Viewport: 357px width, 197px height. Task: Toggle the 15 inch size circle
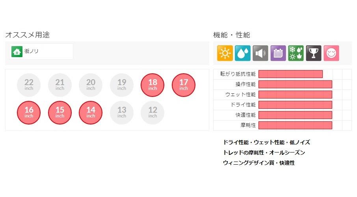(59, 113)
